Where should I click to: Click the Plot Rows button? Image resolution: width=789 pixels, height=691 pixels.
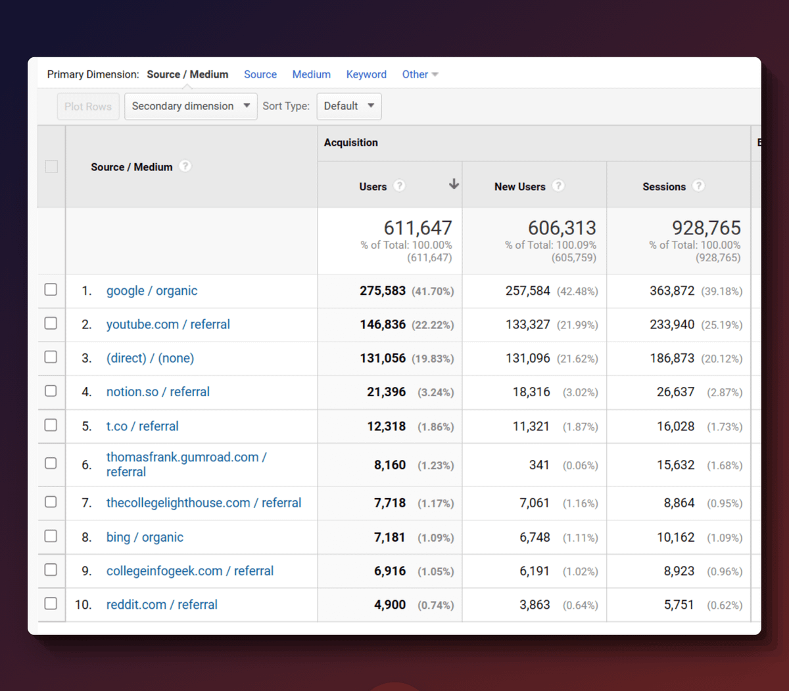click(x=88, y=107)
